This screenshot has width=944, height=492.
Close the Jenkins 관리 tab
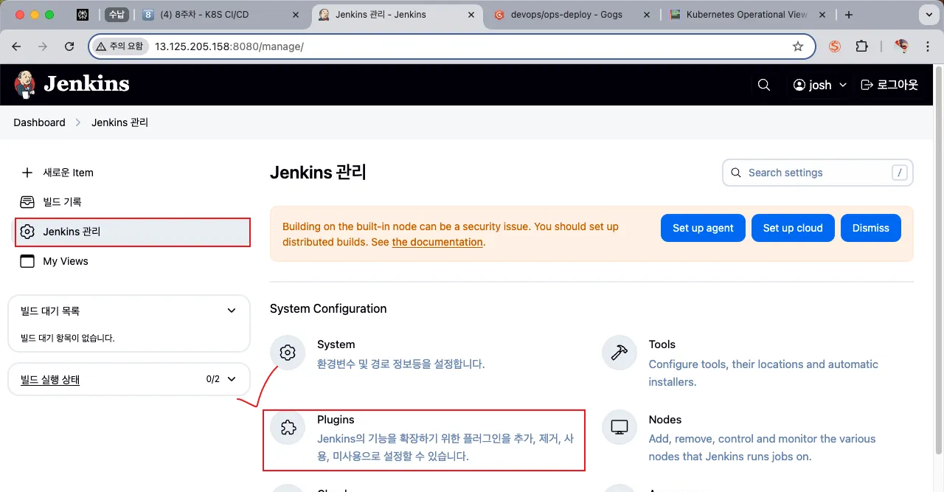coord(471,15)
